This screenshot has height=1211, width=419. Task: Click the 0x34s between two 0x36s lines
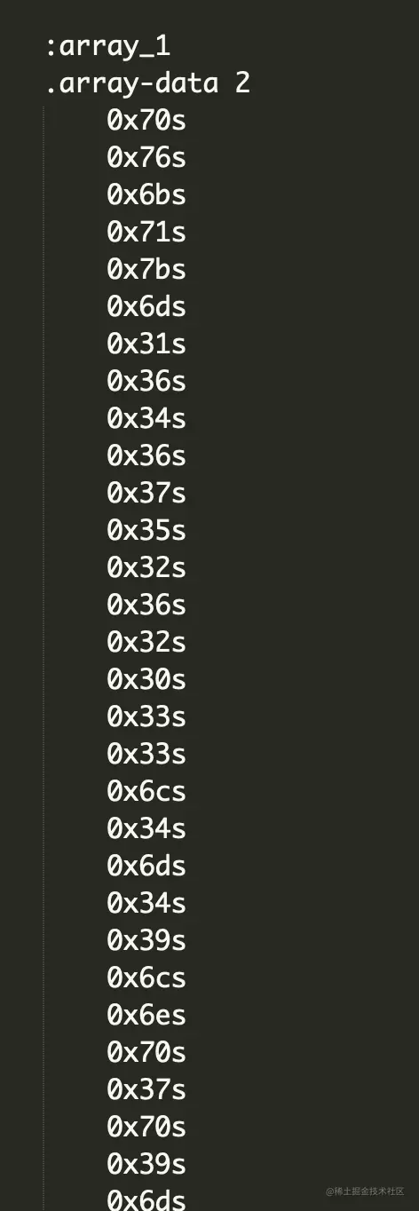[x=146, y=419]
